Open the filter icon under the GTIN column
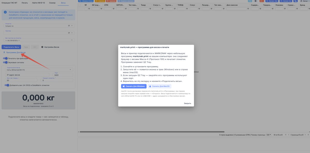 114,9
